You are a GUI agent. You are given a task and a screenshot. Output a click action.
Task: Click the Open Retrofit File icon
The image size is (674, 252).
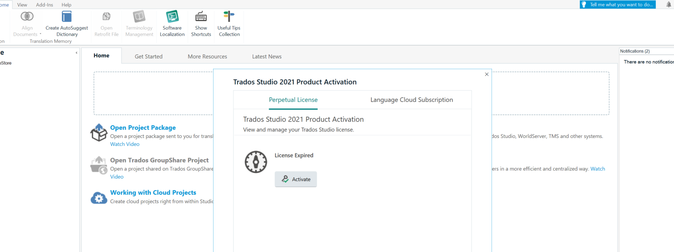pyautogui.click(x=106, y=17)
